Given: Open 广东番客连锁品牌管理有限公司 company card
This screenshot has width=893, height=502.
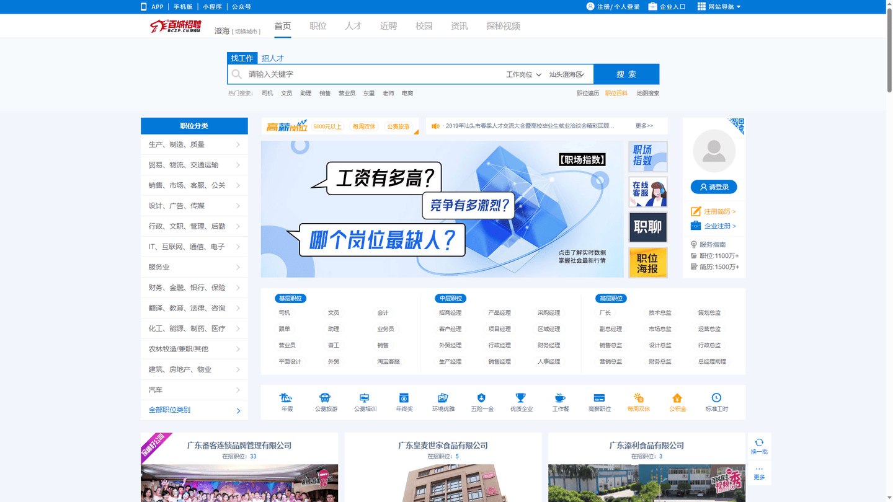Looking at the screenshot, I should [x=239, y=467].
